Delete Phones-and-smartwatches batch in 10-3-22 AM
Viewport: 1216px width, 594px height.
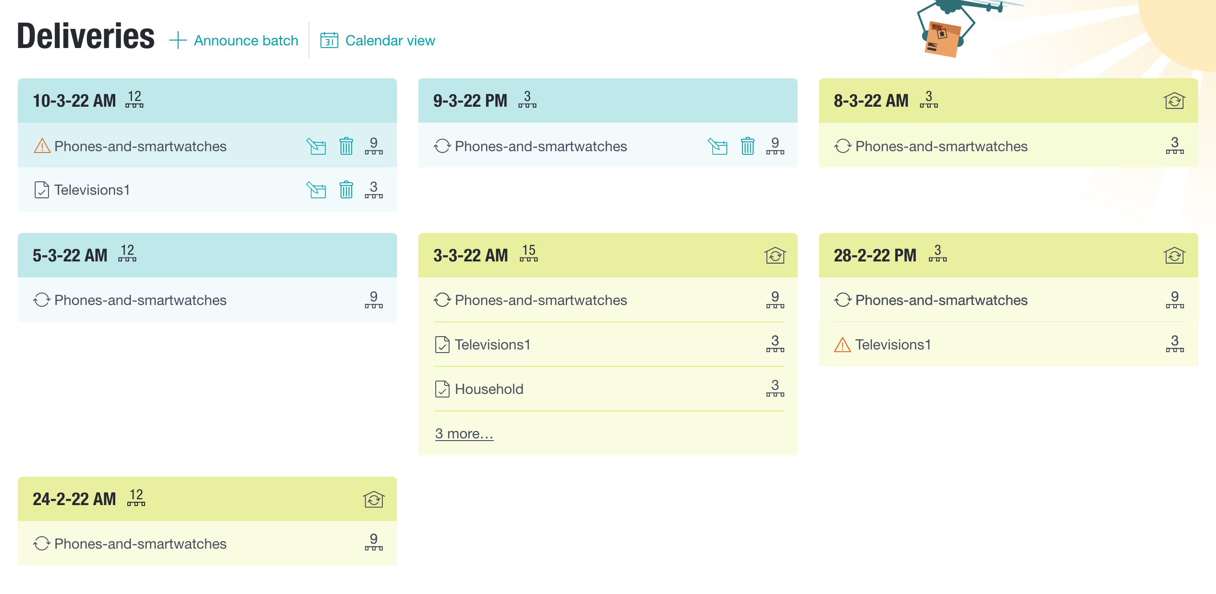pyautogui.click(x=346, y=146)
